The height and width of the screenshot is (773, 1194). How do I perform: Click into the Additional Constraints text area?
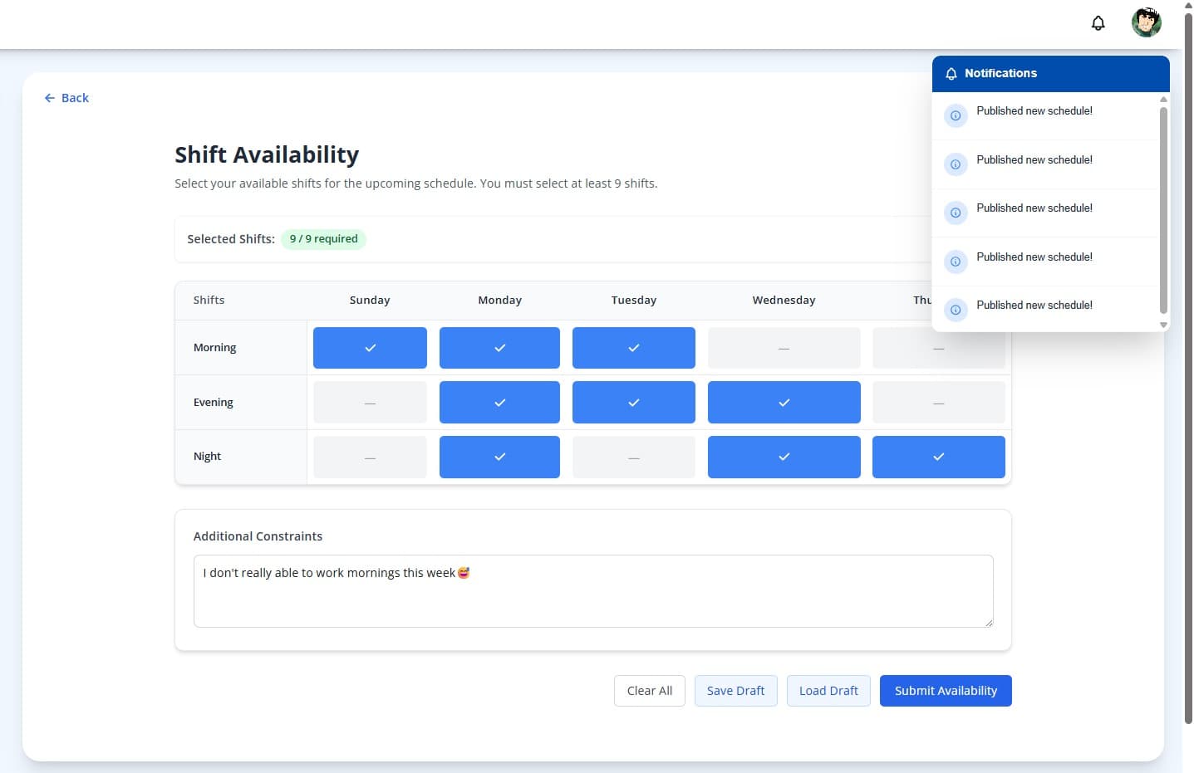[593, 591]
